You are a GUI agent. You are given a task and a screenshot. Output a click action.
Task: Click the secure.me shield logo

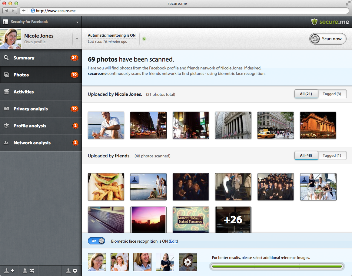coord(314,22)
